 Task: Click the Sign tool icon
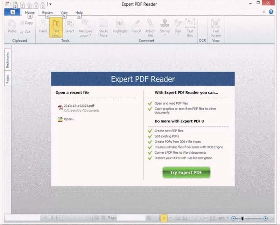(178, 23)
